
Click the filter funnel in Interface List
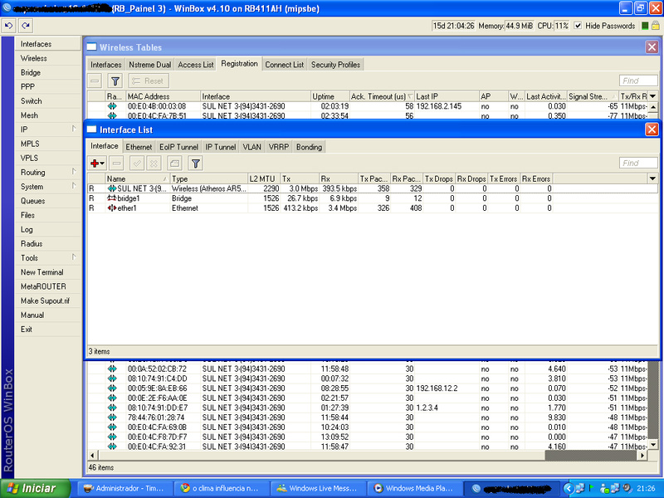pyautogui.click(x=196, y=164)
